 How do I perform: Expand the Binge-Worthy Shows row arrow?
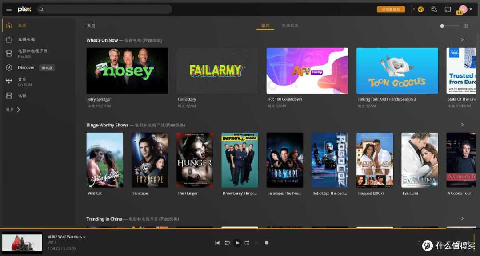[x=462, y=125]
